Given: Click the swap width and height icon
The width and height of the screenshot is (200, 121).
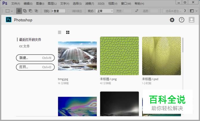Looking at the screenshot, I should pyautogui.click(x=137, y=11).
